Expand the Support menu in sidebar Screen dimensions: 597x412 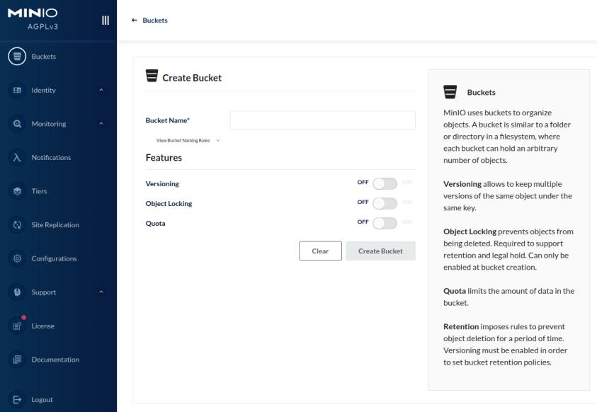101,292
